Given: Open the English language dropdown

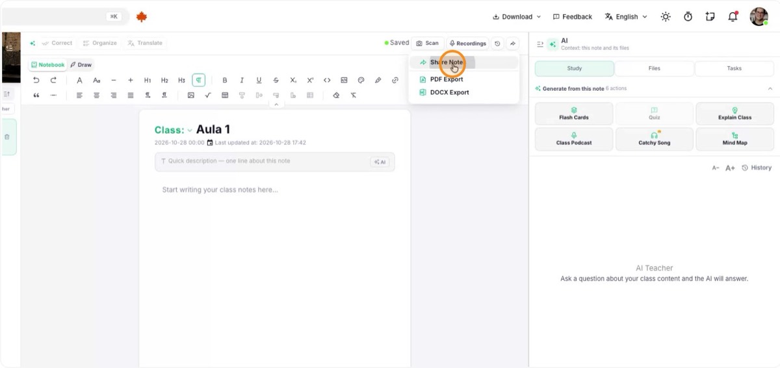Looking at the screenshot, I should coord(626,17).
